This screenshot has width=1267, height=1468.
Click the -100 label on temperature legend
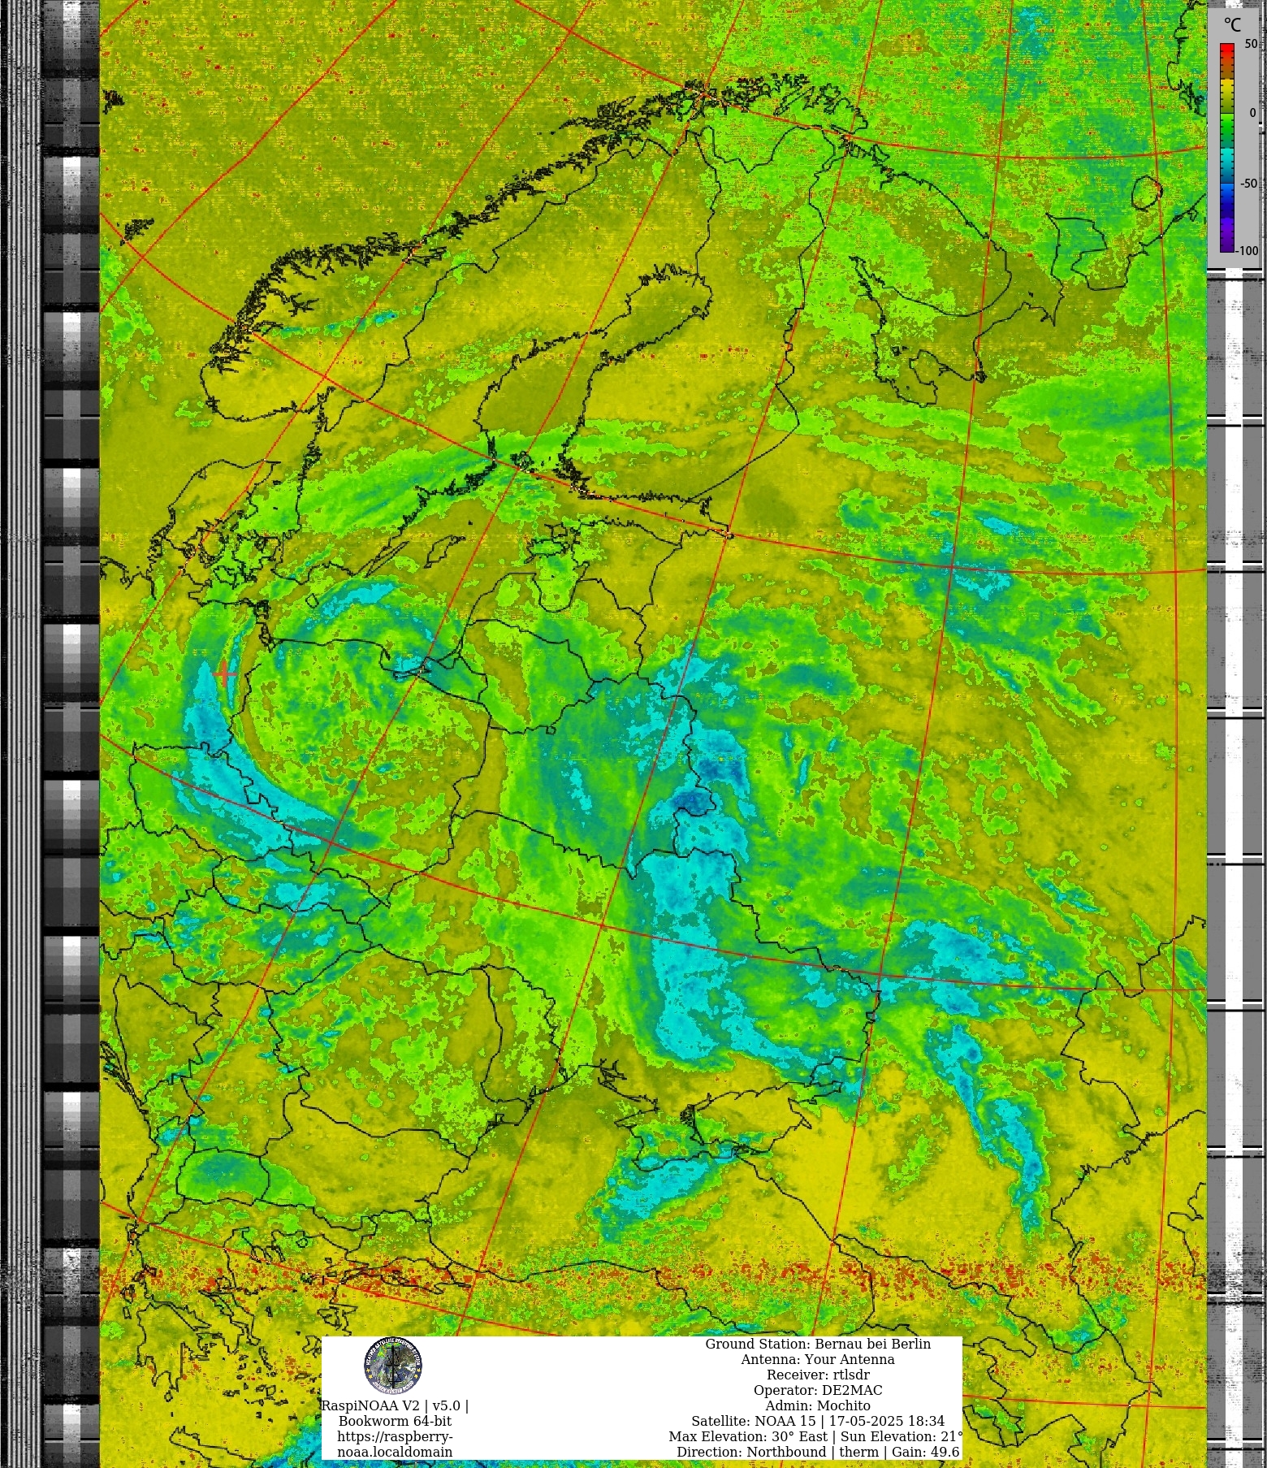1247,250
